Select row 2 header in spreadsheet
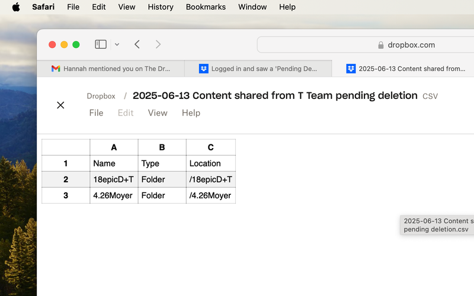 click(66, 179)
